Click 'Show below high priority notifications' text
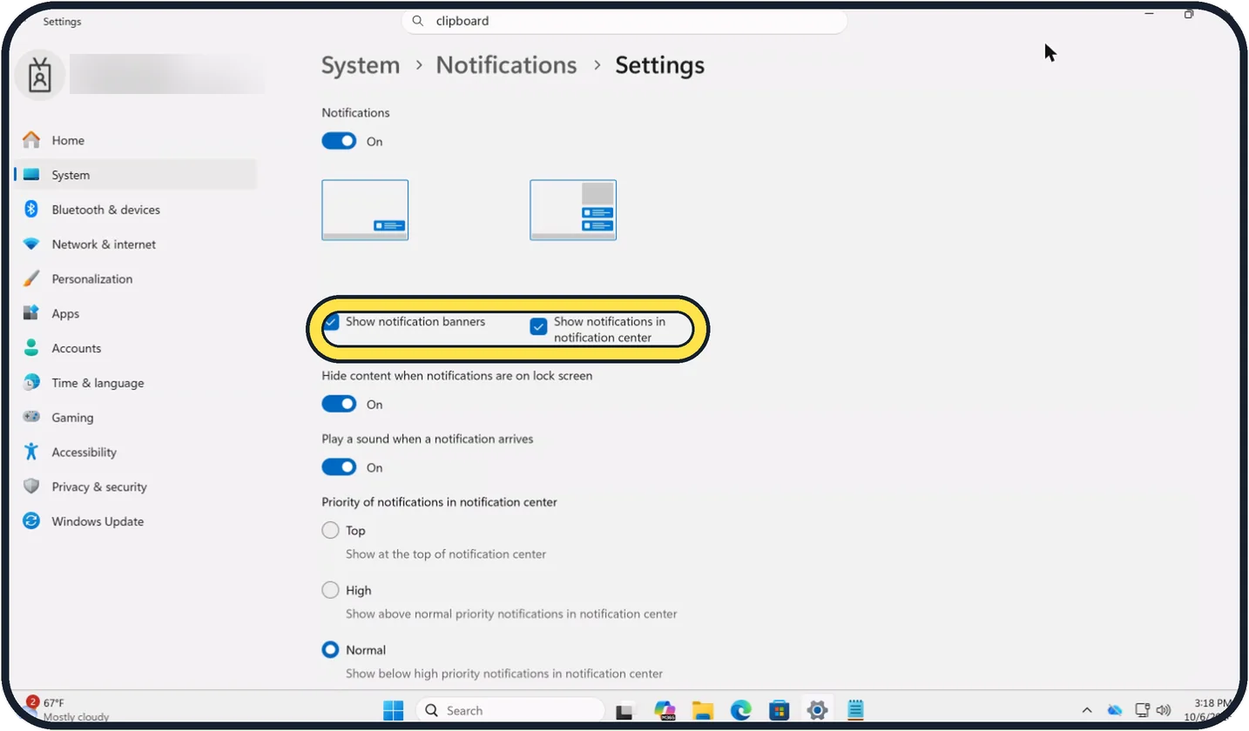Viewport: 1249px width, 731px height. (504, 674)
